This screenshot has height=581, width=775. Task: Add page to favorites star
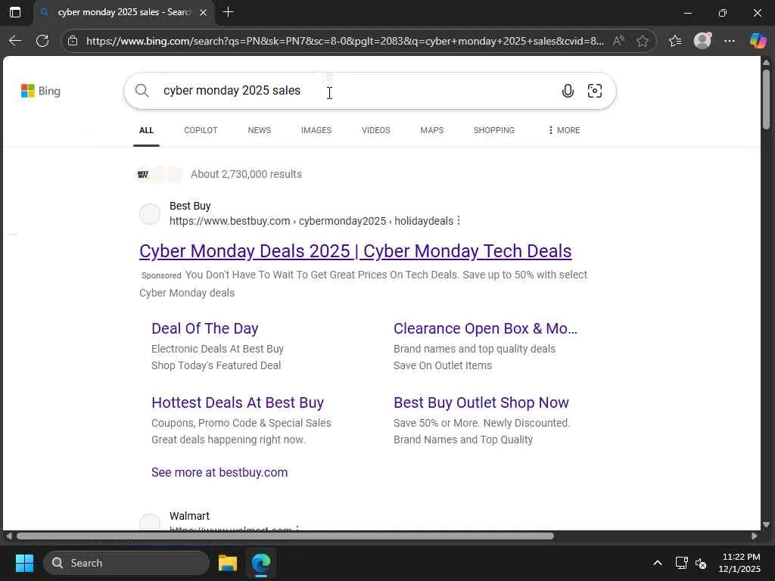coord(642,41)
